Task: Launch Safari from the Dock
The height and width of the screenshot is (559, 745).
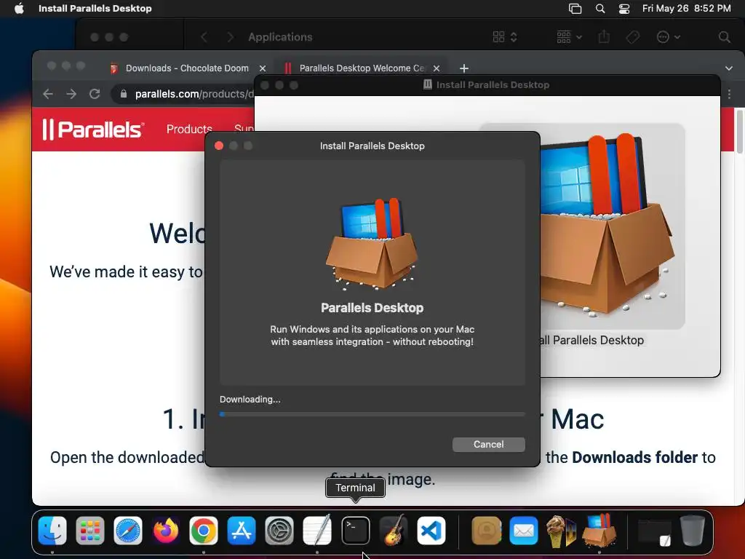Action: click(x=128, y=531)
